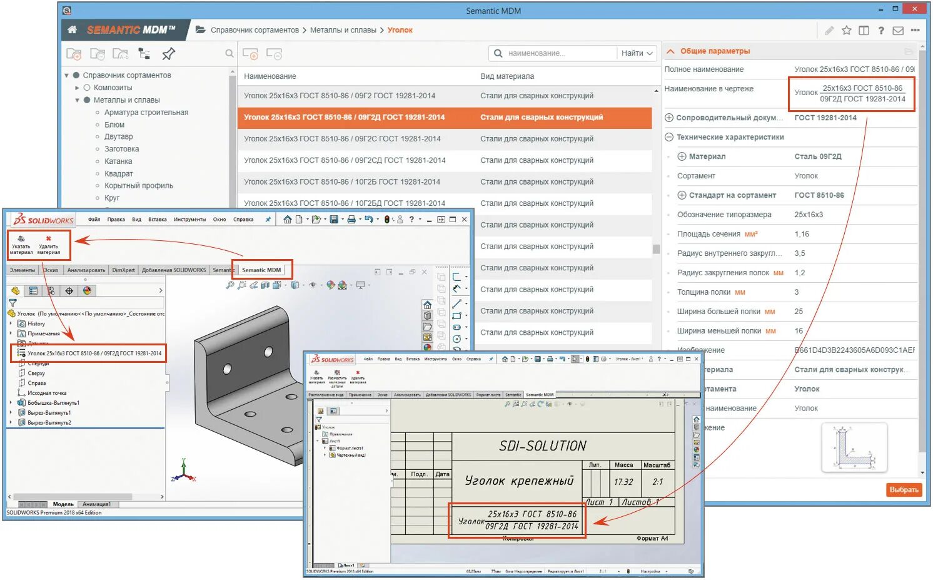Open the three-dot more options menu
The image size is (933, 580).
click(915, 30)
